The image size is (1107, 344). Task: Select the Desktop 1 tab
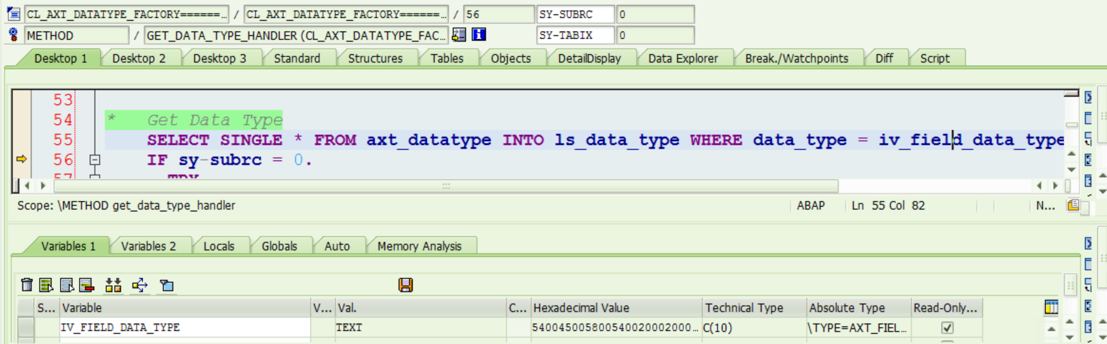tap(61, 58)
